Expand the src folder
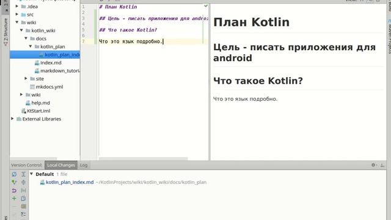 click(x=17, y=14)
